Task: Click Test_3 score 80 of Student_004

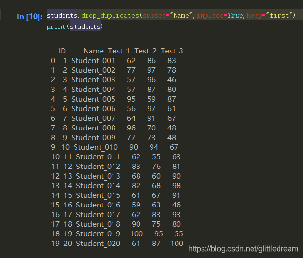Action: coord(172,90)
